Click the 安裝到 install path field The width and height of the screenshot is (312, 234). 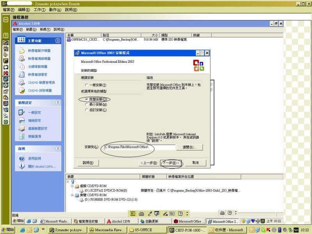pos(140,147)
